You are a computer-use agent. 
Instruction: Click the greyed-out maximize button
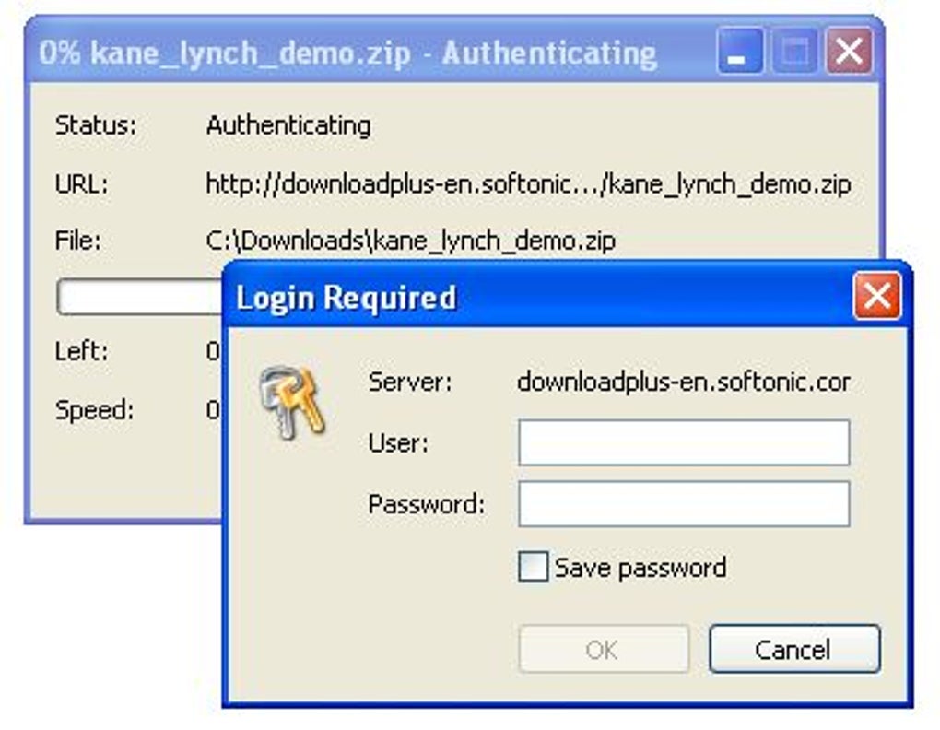[x=793, y=53]
